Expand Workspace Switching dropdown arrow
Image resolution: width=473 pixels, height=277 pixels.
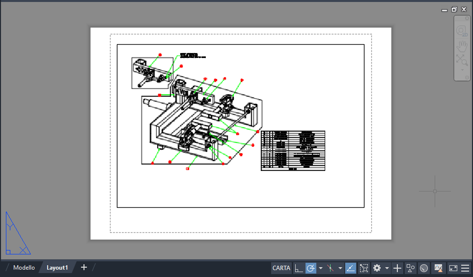tap(387, 268)
